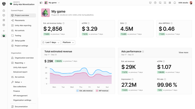Expand the My game project selector

point(52,3)
